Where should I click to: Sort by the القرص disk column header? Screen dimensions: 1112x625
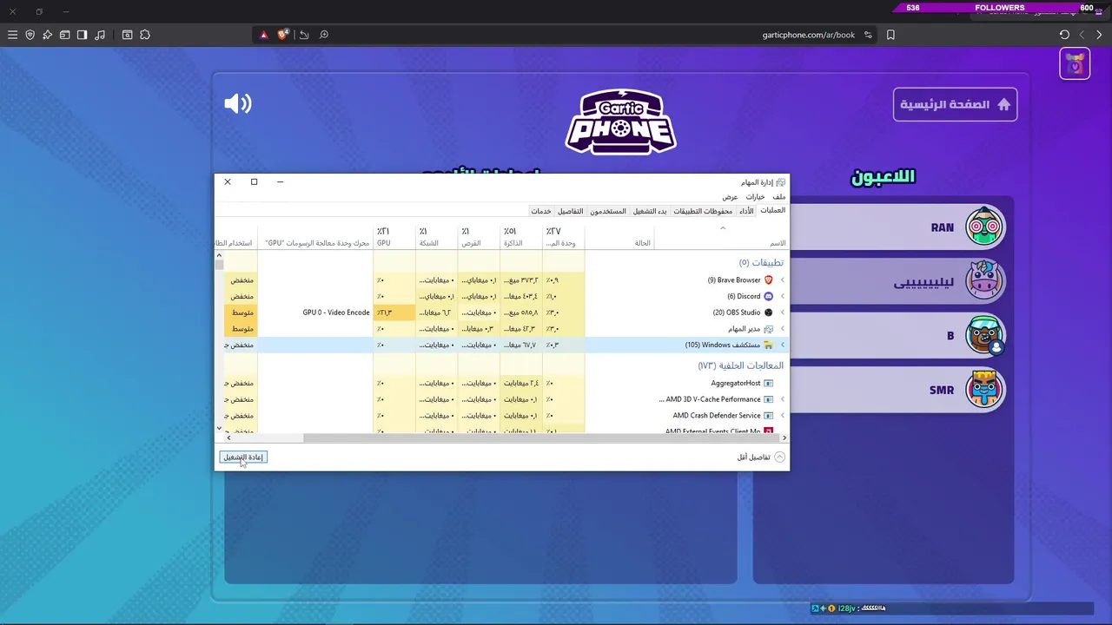(x=480, y=237)
